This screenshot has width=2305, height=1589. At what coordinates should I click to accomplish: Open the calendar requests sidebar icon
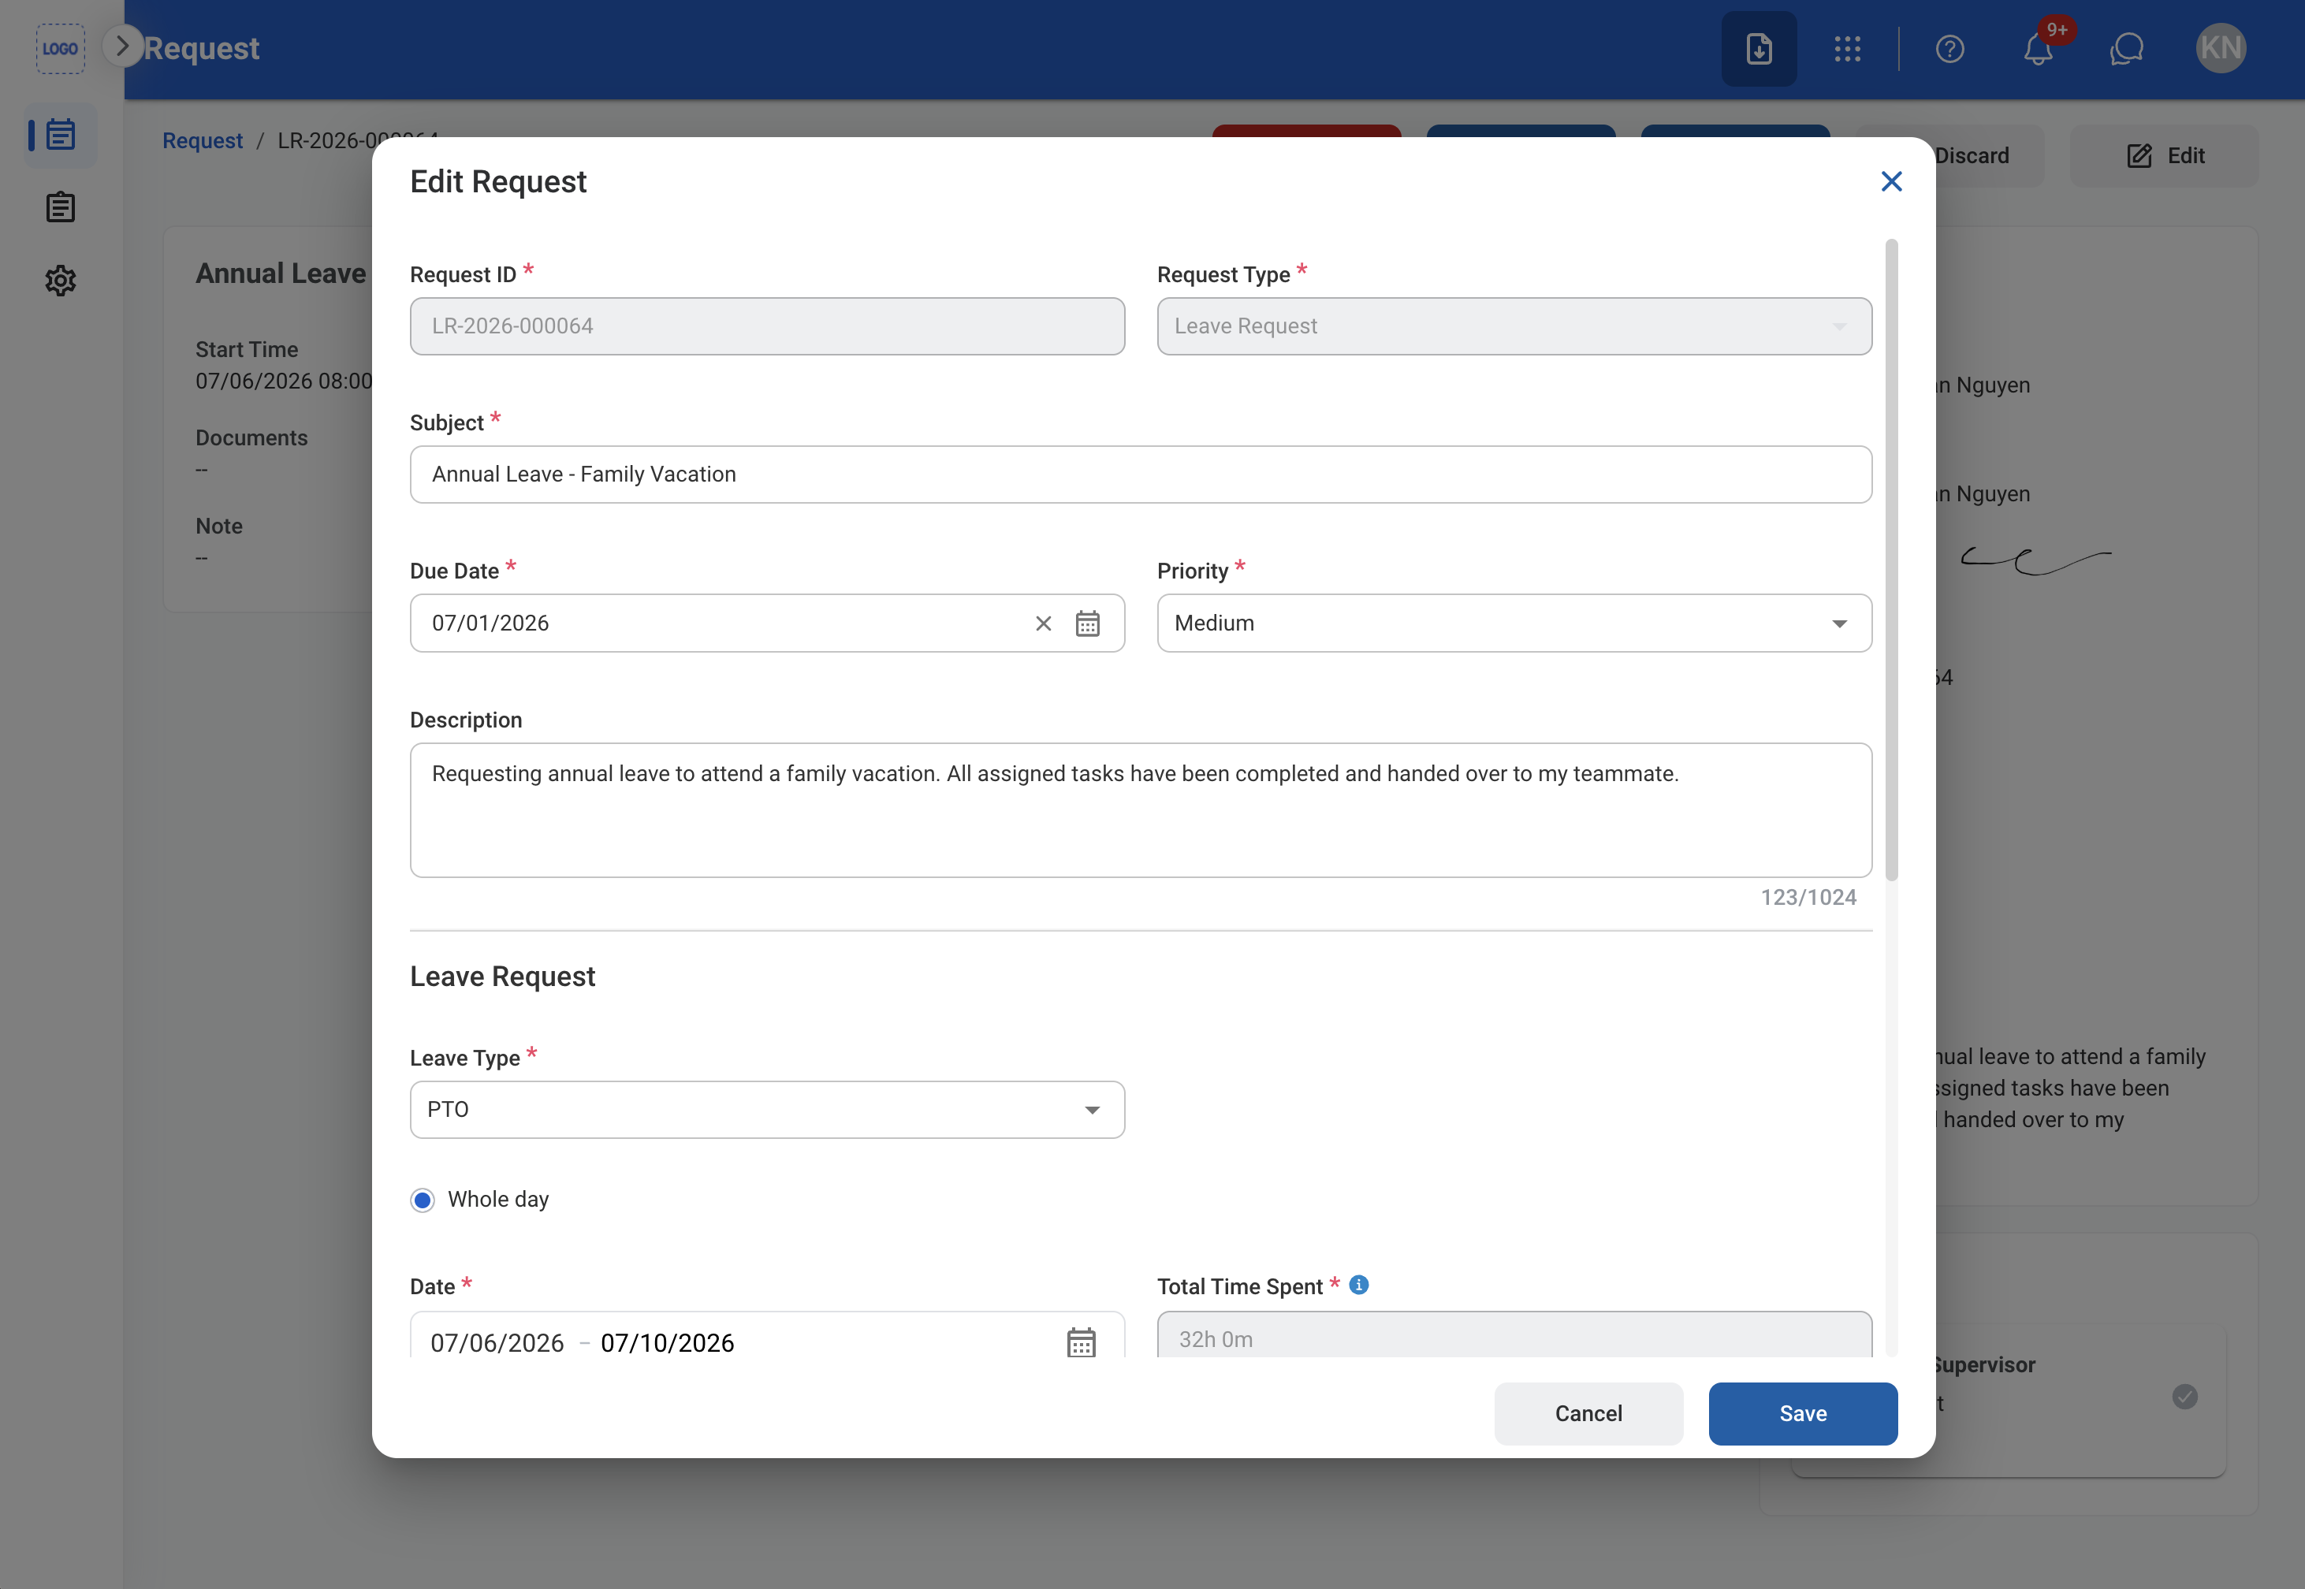tap(61, 135)
